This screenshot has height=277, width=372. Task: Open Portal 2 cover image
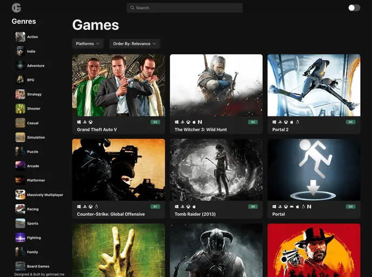(314, 85)
